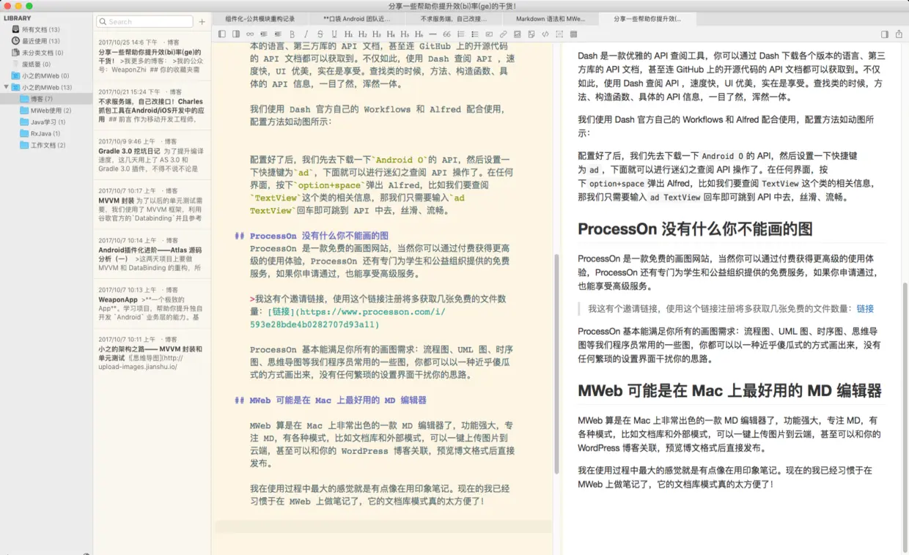The width and height of the screenshot is (909, 555).
Task: Insert table with grid icon
Action: click(573, 34)
